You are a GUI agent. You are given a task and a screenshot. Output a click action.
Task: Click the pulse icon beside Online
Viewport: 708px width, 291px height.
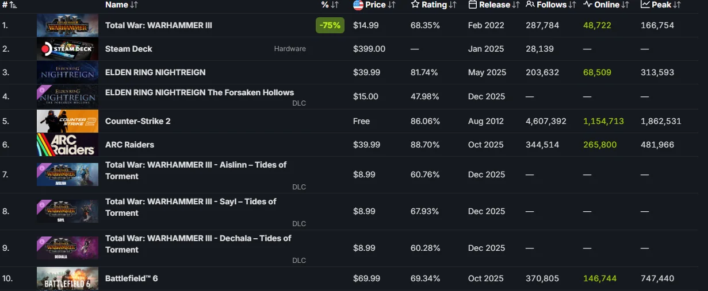(588, 5)
